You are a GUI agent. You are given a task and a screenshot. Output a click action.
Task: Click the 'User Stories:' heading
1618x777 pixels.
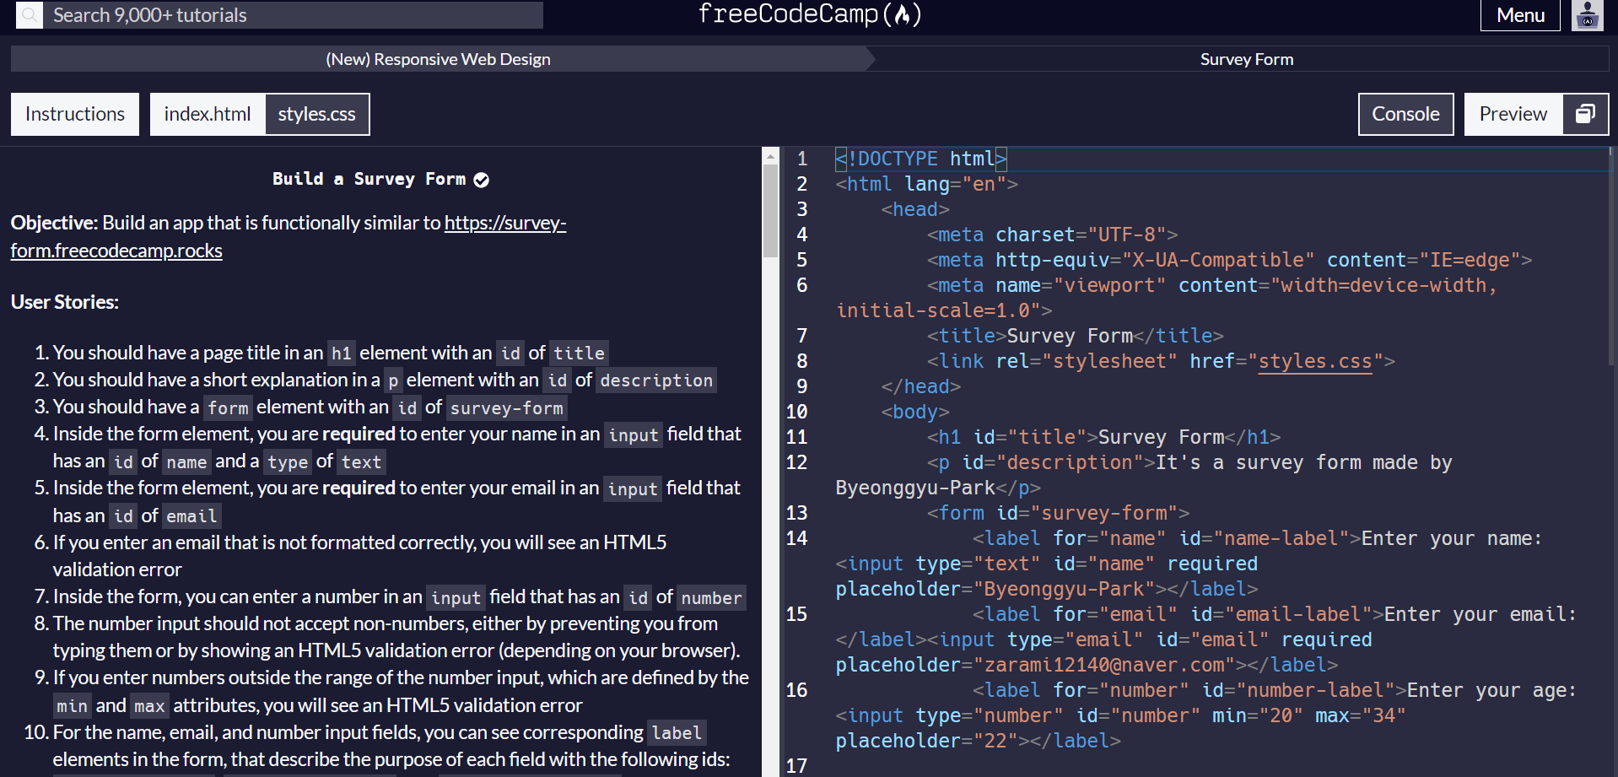65,302
